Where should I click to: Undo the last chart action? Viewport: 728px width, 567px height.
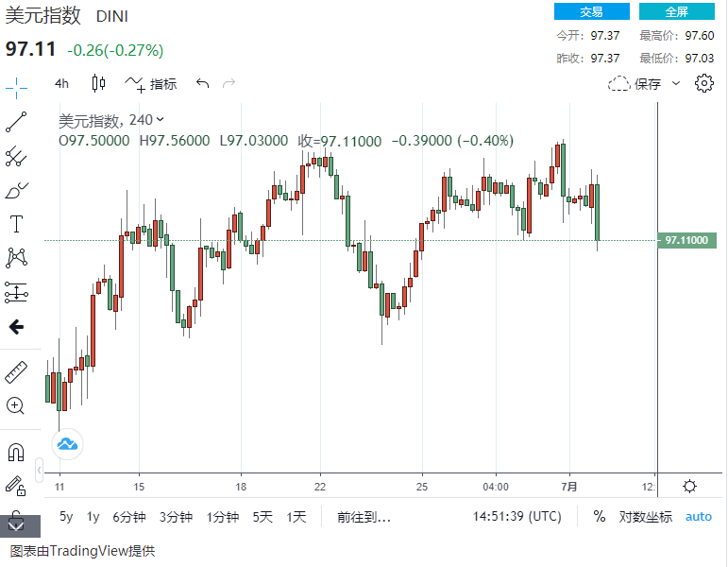[x=202, y=84]
